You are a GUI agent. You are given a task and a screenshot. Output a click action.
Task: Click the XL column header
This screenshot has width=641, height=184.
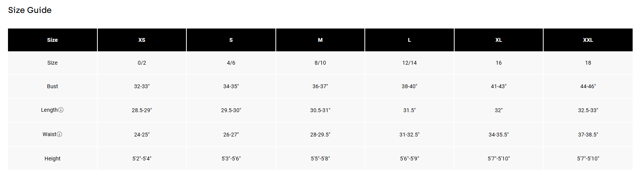coord(499,40)
